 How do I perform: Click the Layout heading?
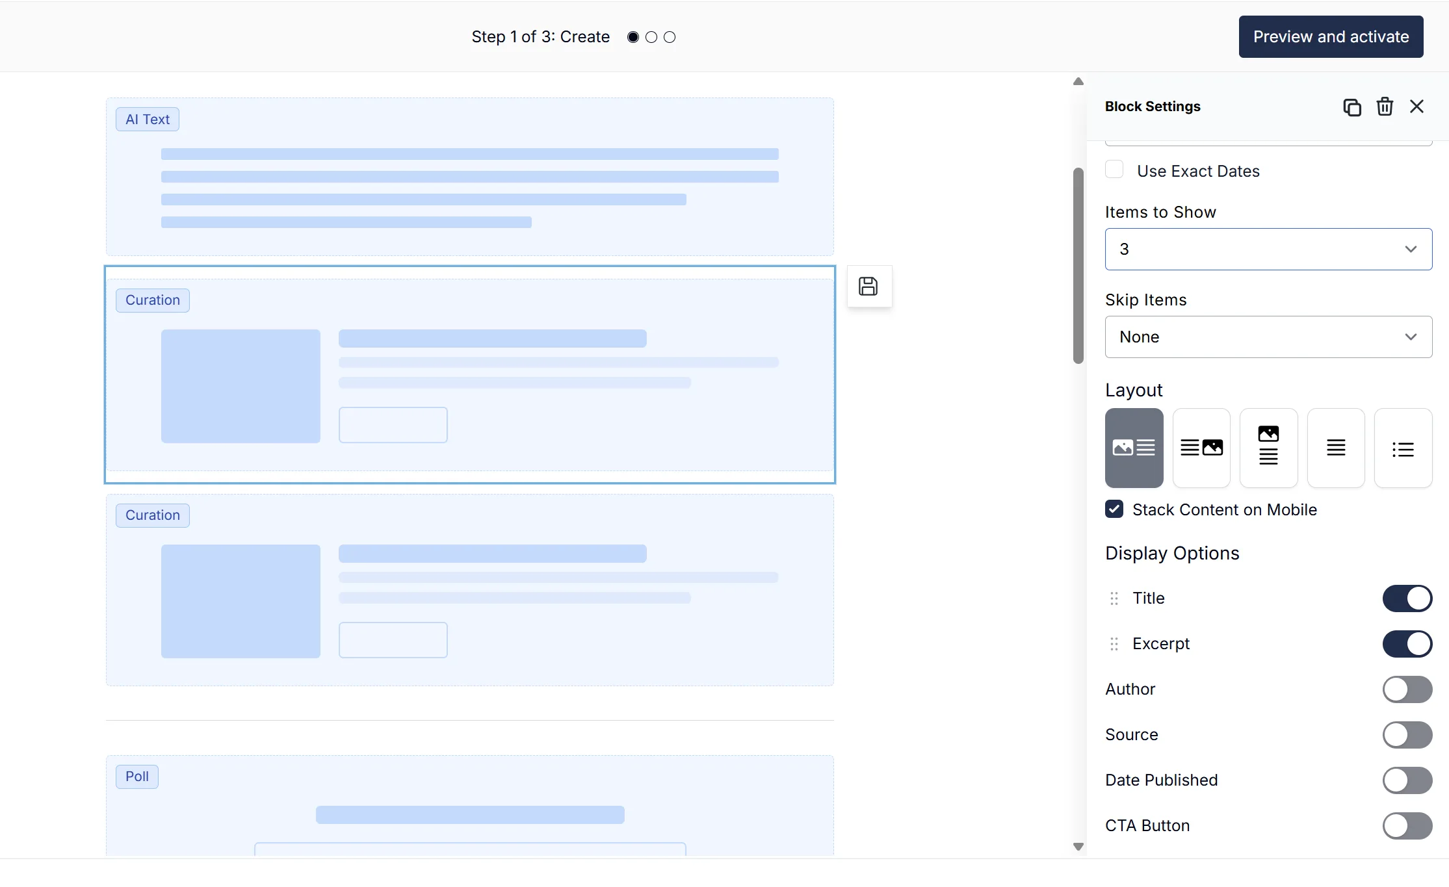(1134, 390)
